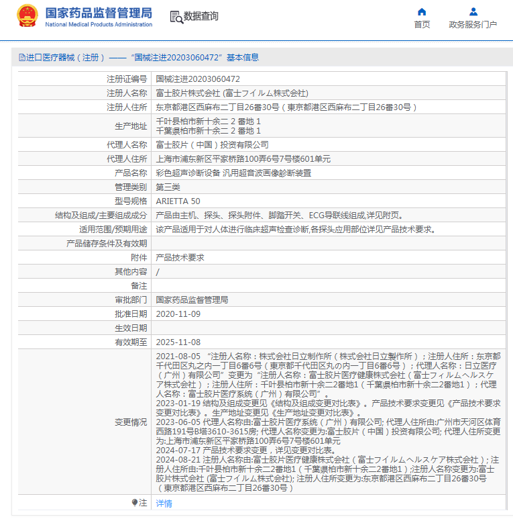Screen dimensions: 513x521
Task: Select the 代理人名称 value 富士胶片（中国）投资有限公司
Action: pyautogui.click(x=212, y=145)
